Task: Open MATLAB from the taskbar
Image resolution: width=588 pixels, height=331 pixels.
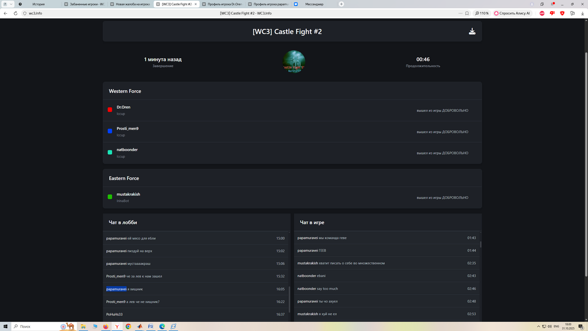Action: (x=140, y=327)
